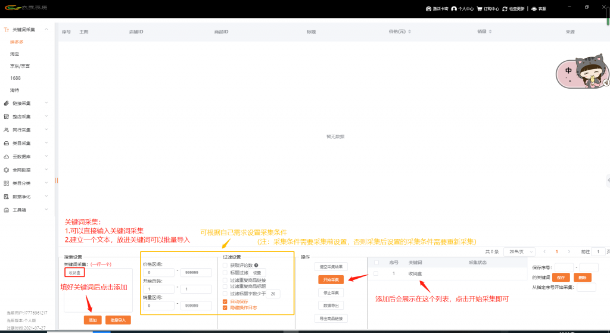The height and width of the screenshot is (333, 610).
Task: Open 个人中心 via its user icon
Action: click(453, 8)
